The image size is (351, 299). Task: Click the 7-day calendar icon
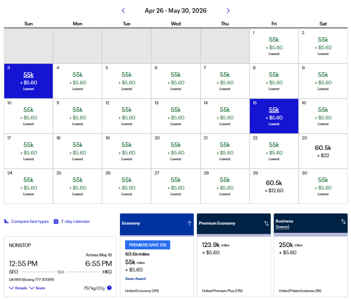(x=56, y=221)
